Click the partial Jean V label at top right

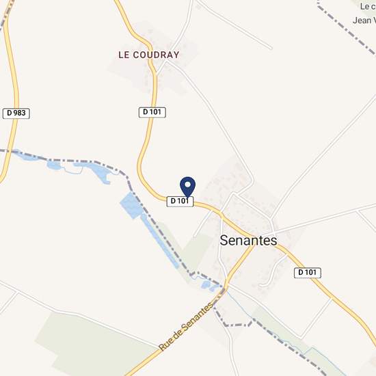(364, 21)
